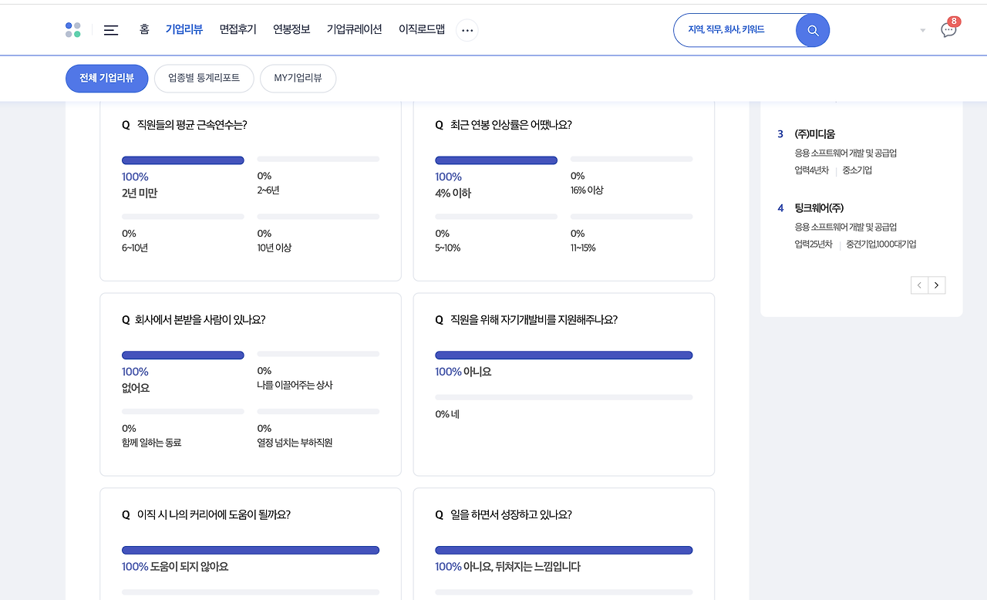
Task: Click the more options ellipsis icon
Action: pos(467,30)
